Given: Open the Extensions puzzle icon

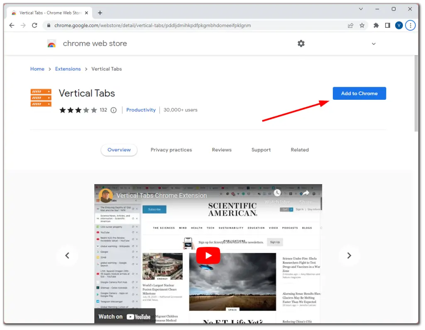Looking at the screenshot, I should (376, 25).
